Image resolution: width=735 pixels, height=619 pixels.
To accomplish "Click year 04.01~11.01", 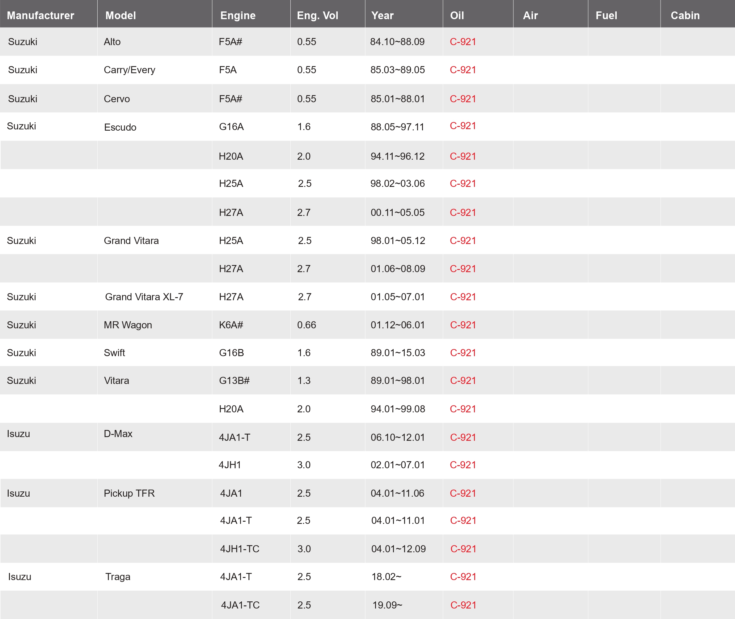I will 398,520.
